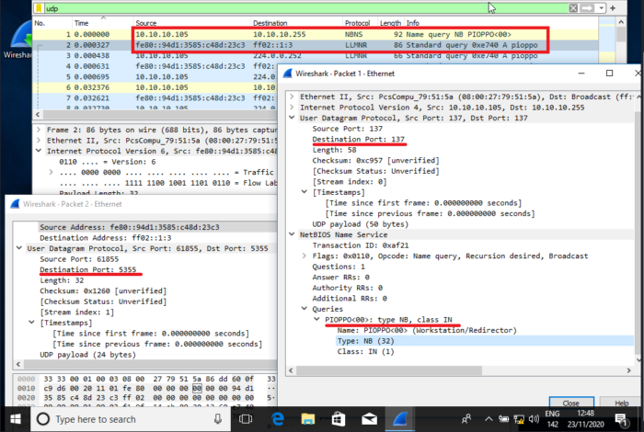Viewport: 644px width, 432px height.
Task: Close the Packet 1 window with Close
Action: [571, 403]
